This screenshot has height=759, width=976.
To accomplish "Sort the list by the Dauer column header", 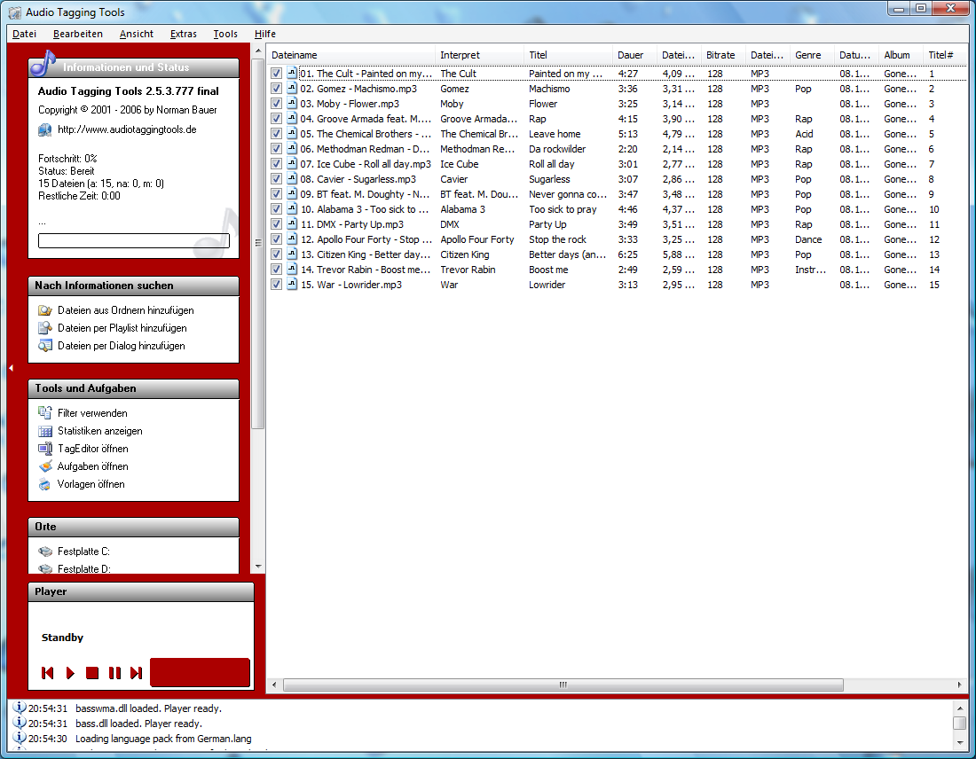I will pyautogui.click(x=634, y=55).
